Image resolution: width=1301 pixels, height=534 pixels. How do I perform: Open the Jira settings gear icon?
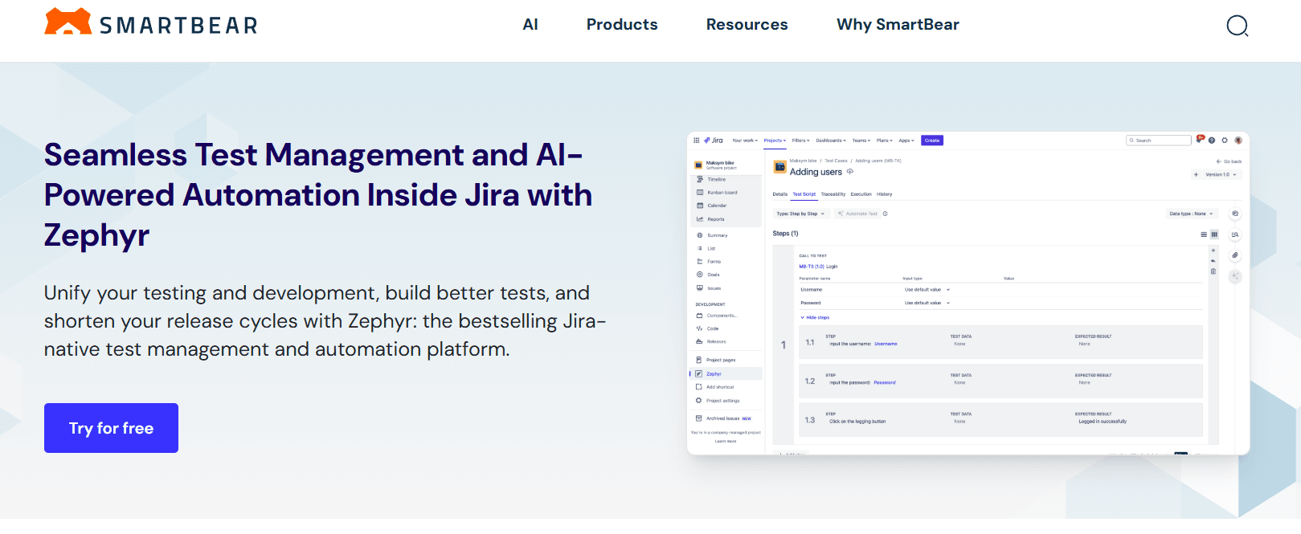pyautogui.click(x=1225, y=141)
